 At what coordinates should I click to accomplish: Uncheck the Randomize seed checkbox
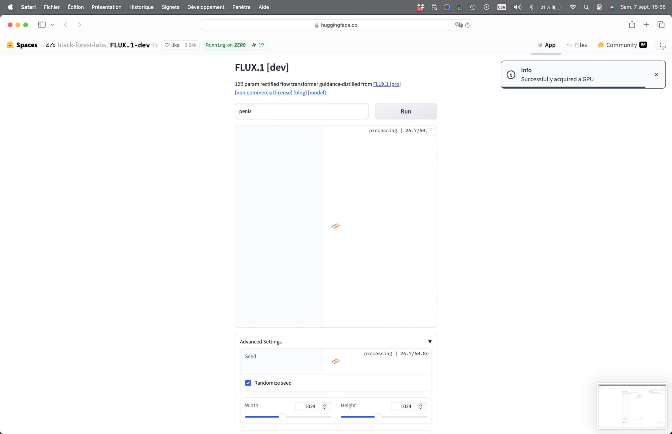tap(248, 383)
